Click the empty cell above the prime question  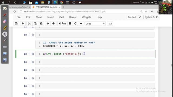point(95,35)
